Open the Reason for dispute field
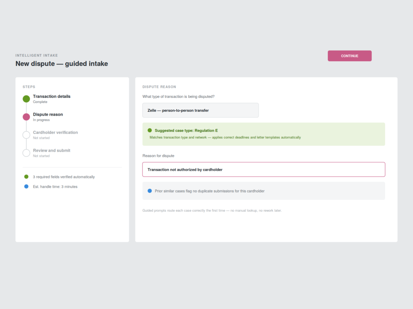This screenshot has width=413, height=309. [x=264, y=169]
